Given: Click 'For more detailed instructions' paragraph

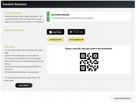Looking at the screenshot, I should (x=22, y=79).
